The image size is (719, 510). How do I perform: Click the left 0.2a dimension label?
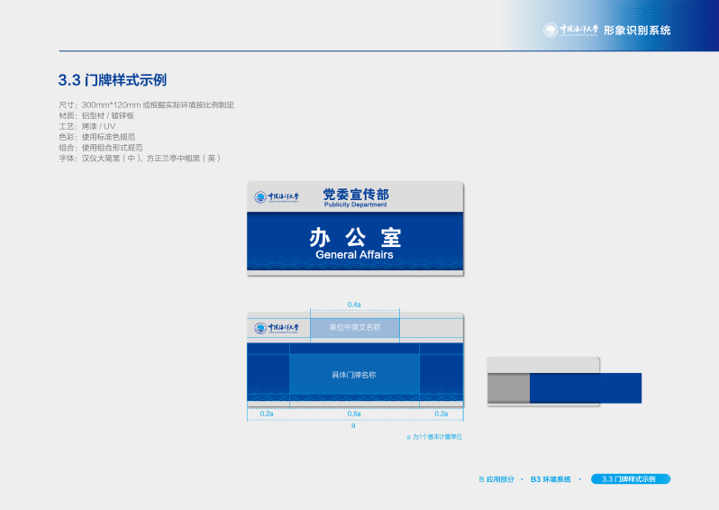[x=267, y=414]
